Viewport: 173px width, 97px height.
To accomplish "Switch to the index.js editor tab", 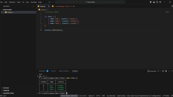I will 43,6.
